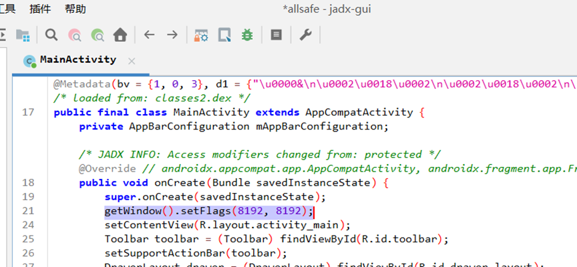The height and width of the screenshot is (267, 577).
Task: Click the highlighted getWindow().setFlags line
Action: pos(209,211)
